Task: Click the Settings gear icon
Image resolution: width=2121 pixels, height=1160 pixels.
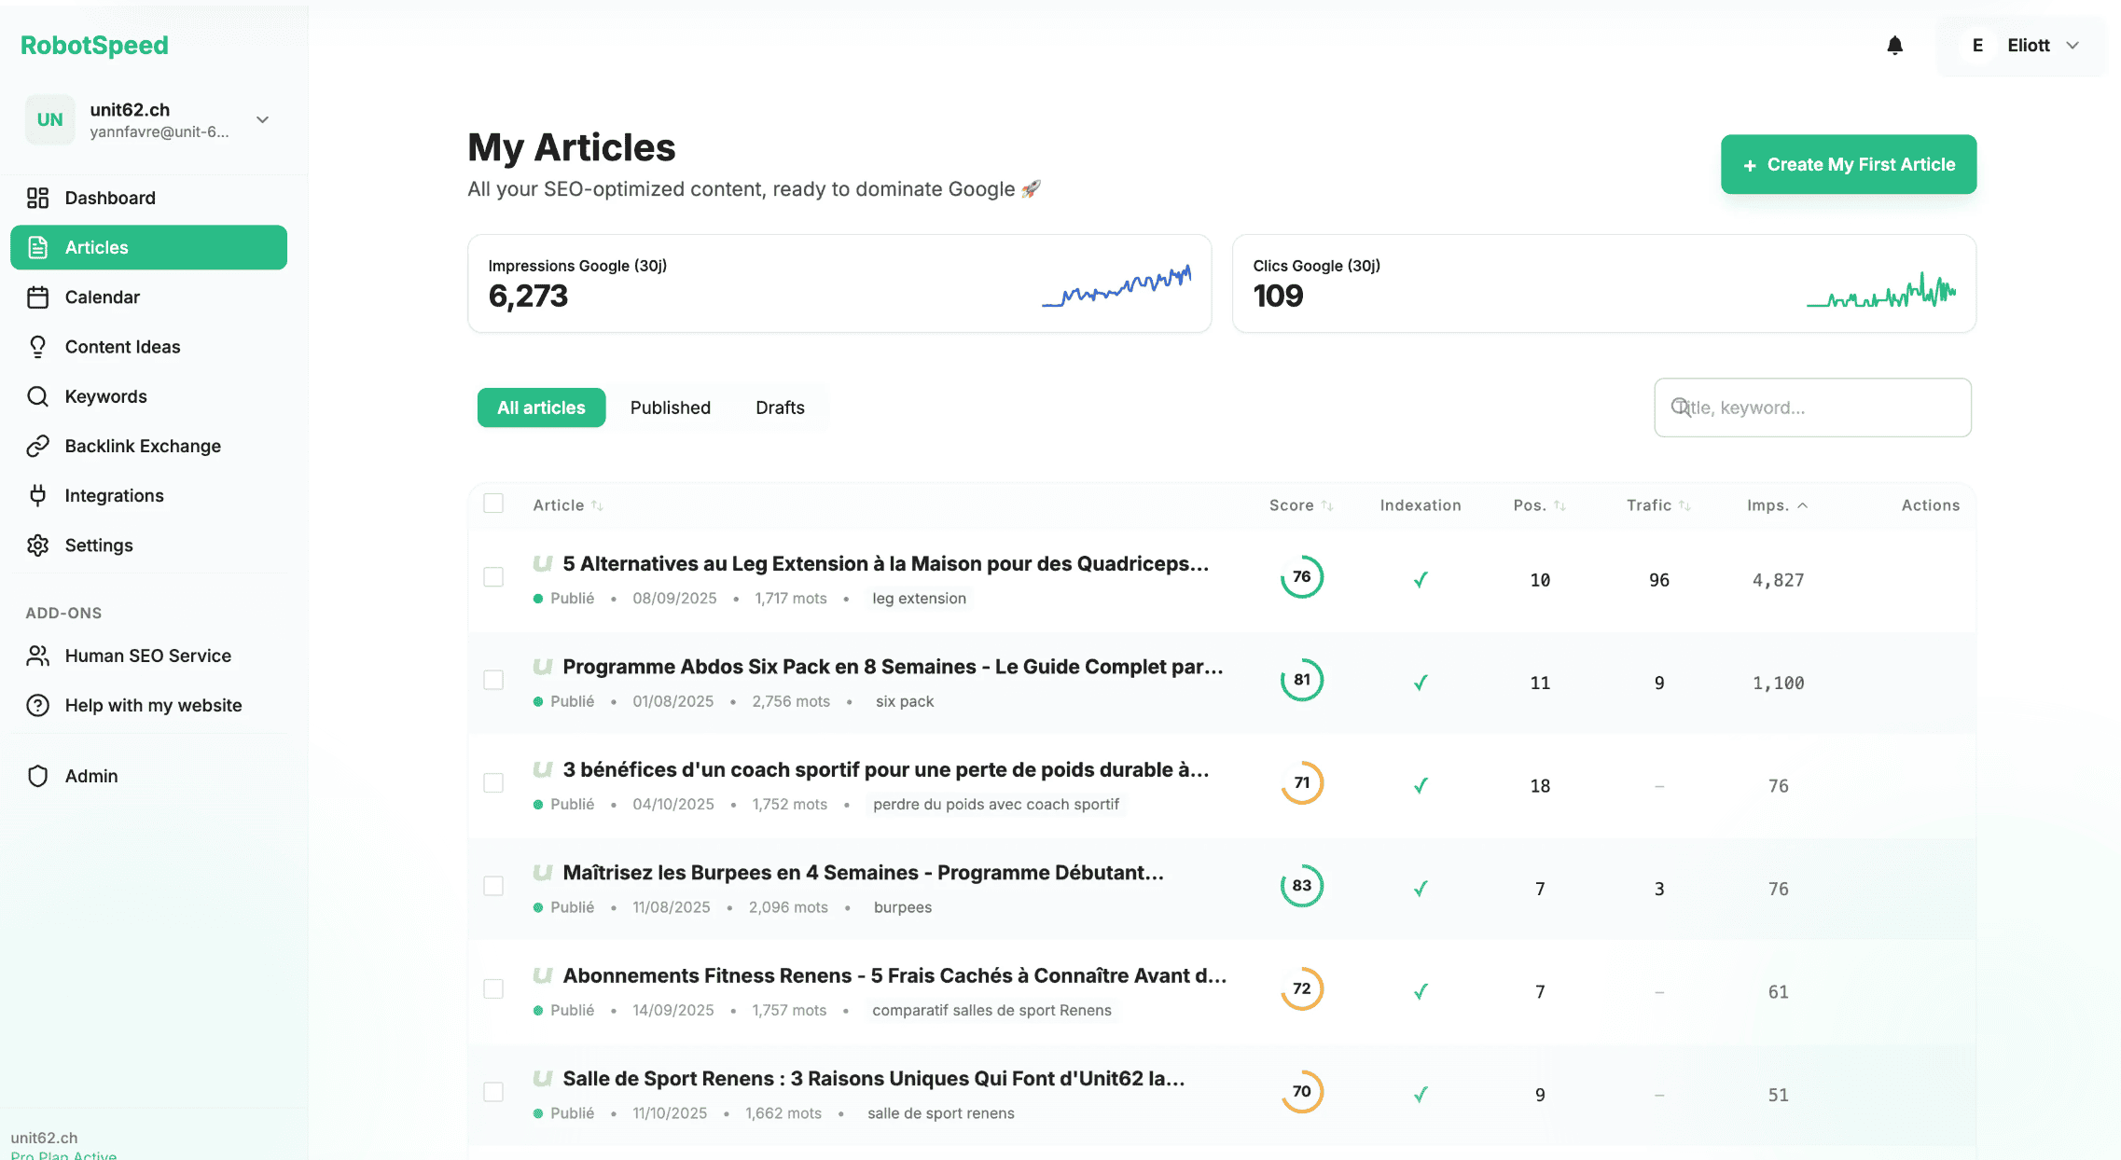Action: [37, 545]
